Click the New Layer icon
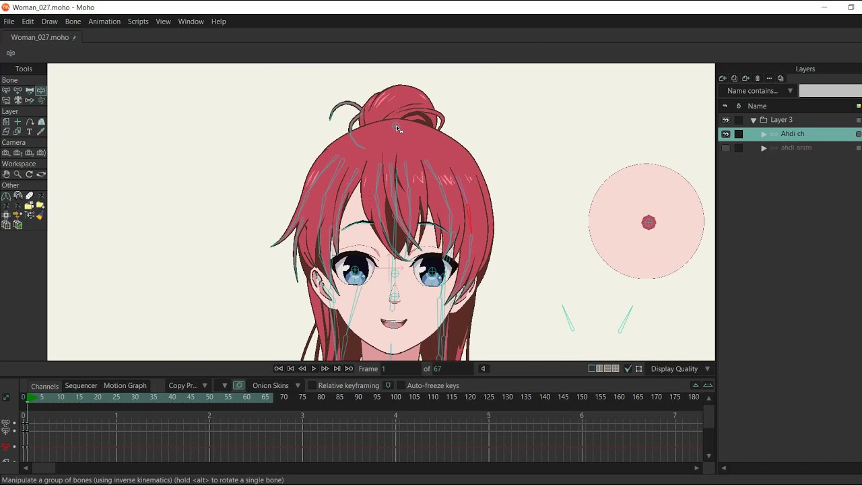This screenshot has width=862, height=485. pos(723,79)
